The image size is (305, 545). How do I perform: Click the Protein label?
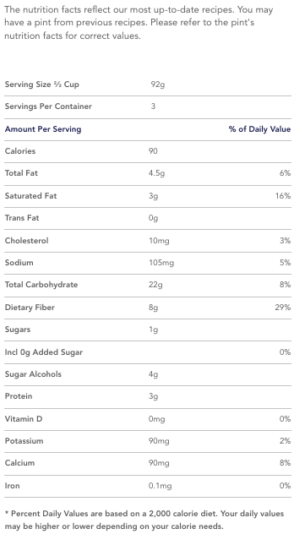coord(19,396)
